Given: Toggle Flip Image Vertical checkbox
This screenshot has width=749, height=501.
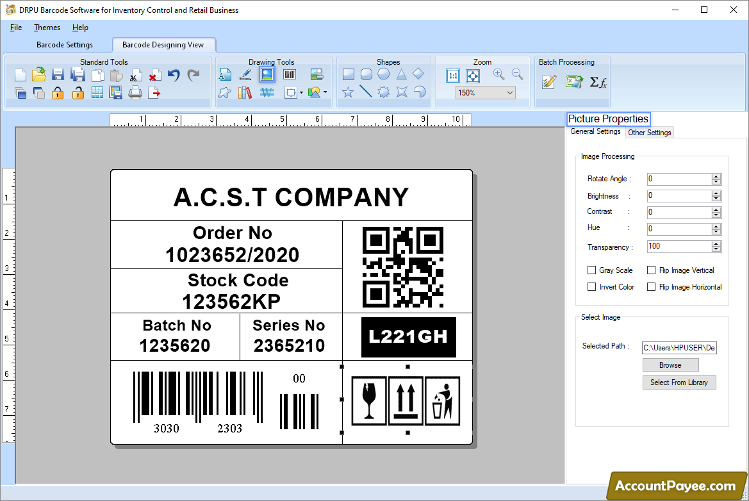Looking at the screenshot, I should [651, 270].
